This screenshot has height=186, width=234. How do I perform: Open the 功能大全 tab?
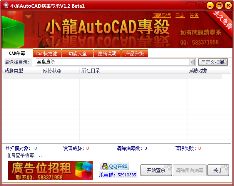(77, 54)
